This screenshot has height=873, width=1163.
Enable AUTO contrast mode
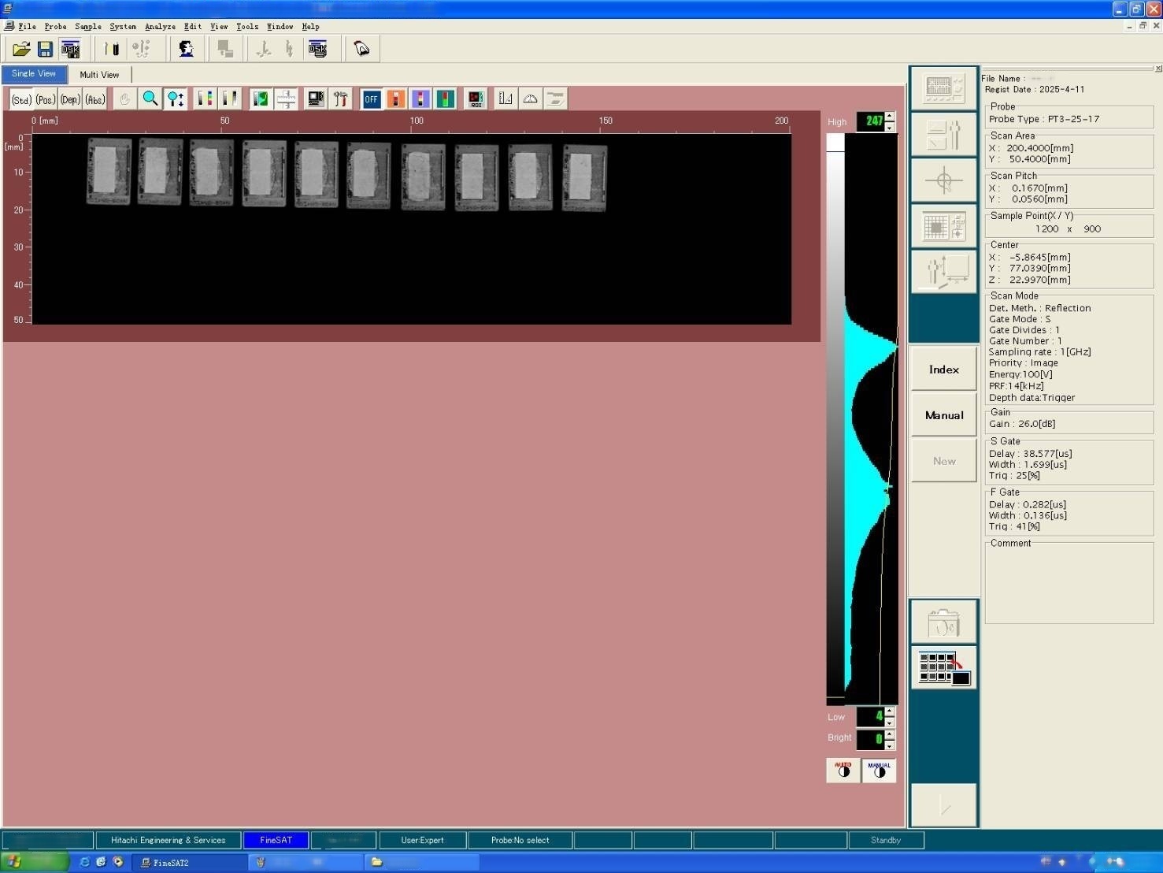click(x=843, y=770)
